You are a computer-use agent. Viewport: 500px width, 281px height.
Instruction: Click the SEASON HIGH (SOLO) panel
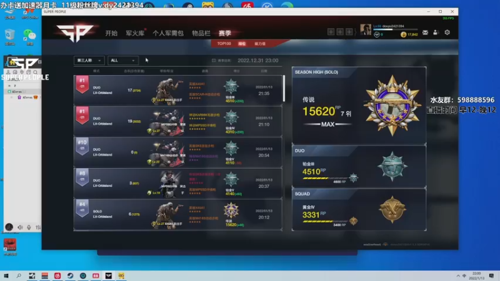pos(359,106)
